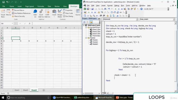Viewport: 178px width, 100px height.
Task: Open the loop_exam procedure dropdown
Action: pyautogui.click(x=174, y=19)
